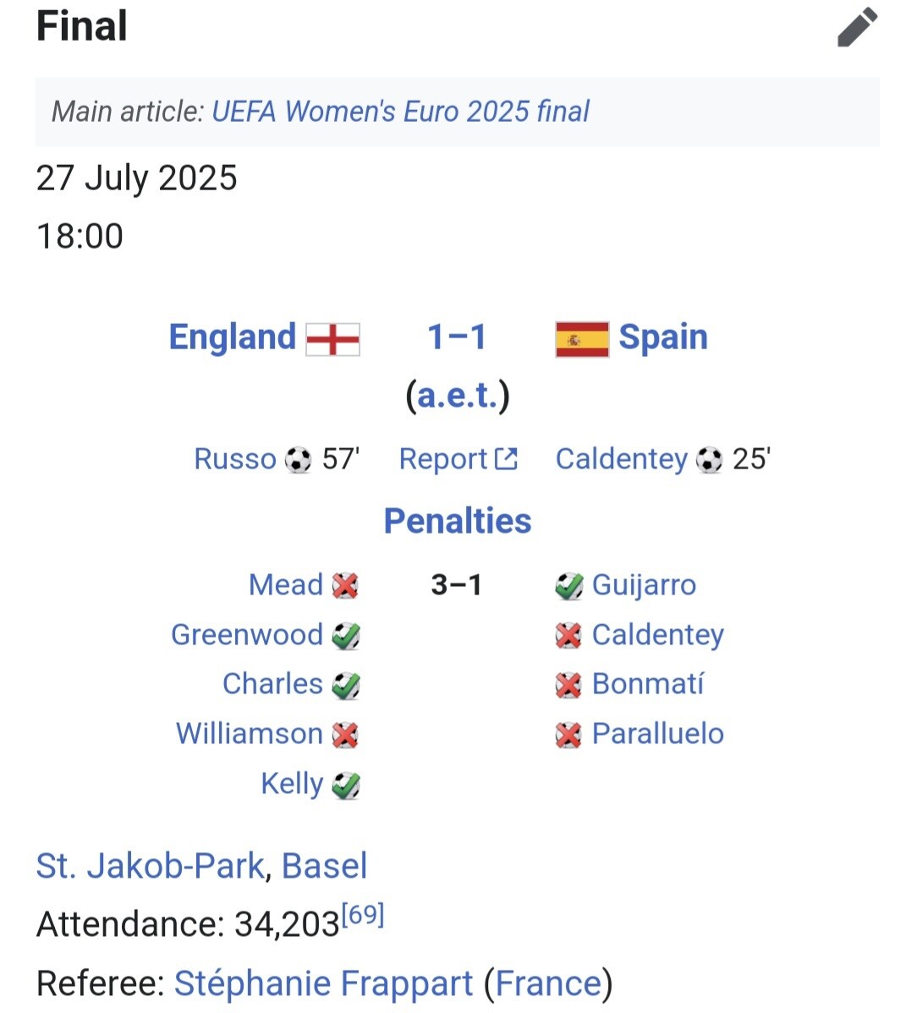The width and height of the screenshot is (911, 1013).
Task: Click the goal ball icon beside Caldentey 25'
Action: (709, 460)
